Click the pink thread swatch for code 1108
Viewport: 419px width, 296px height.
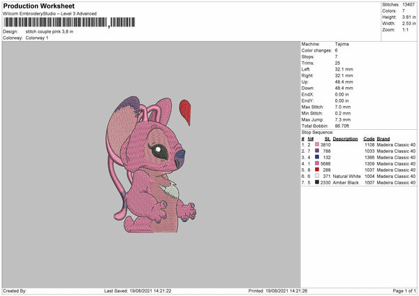317,145
